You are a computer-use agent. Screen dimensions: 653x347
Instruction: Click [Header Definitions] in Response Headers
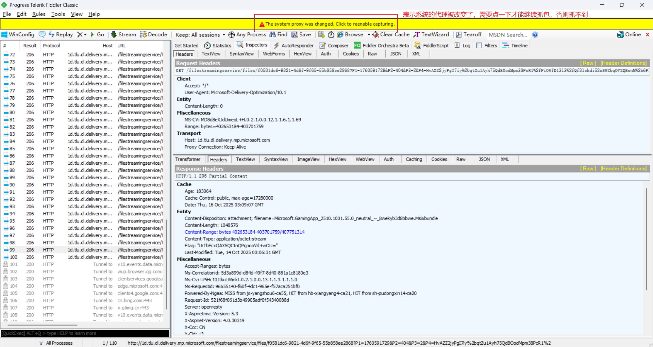point(623,168)
